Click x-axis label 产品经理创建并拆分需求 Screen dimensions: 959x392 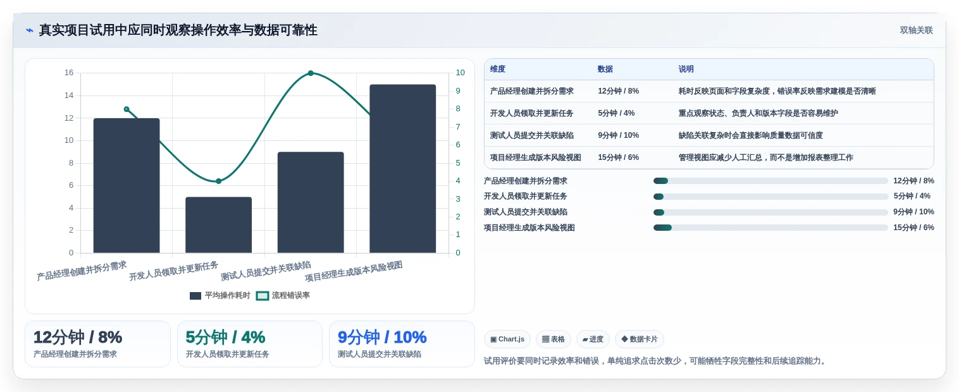[x=82, y=271]
